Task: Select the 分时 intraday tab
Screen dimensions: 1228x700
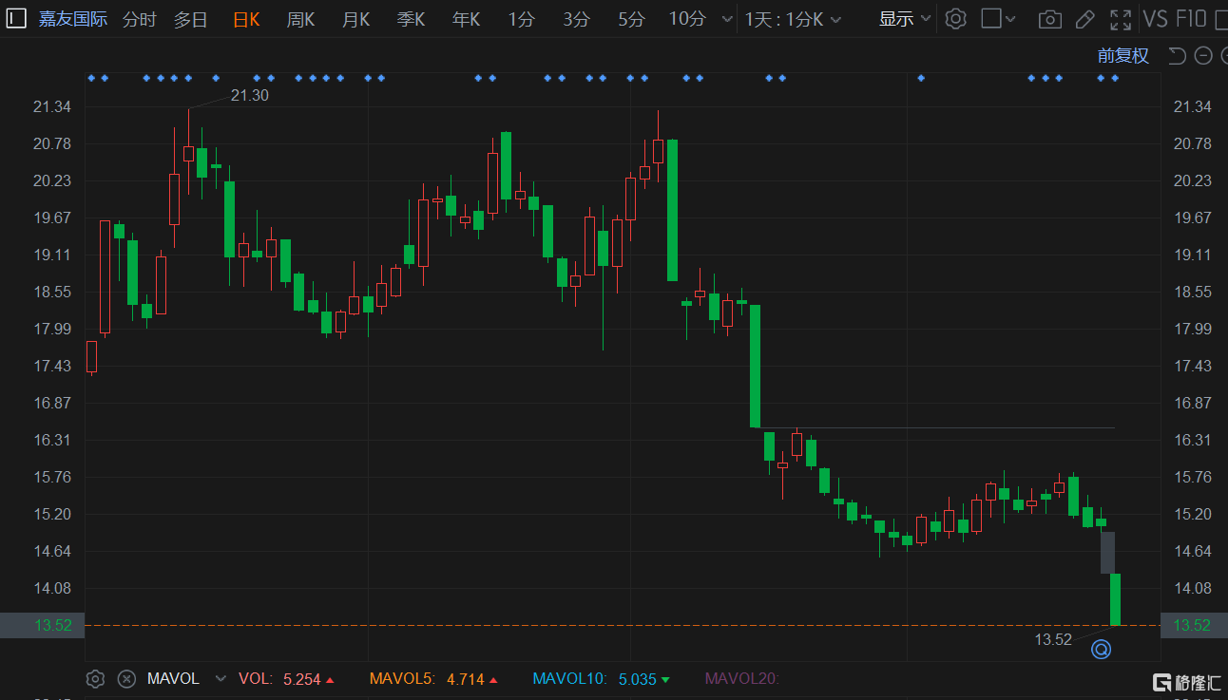Action: [139, 19]
